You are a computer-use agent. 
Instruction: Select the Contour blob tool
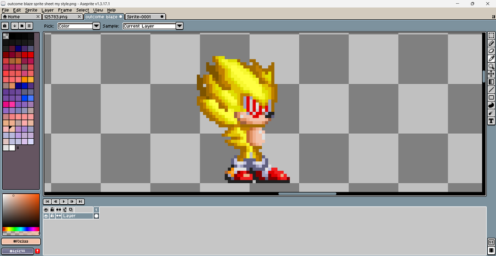(491, 105)
